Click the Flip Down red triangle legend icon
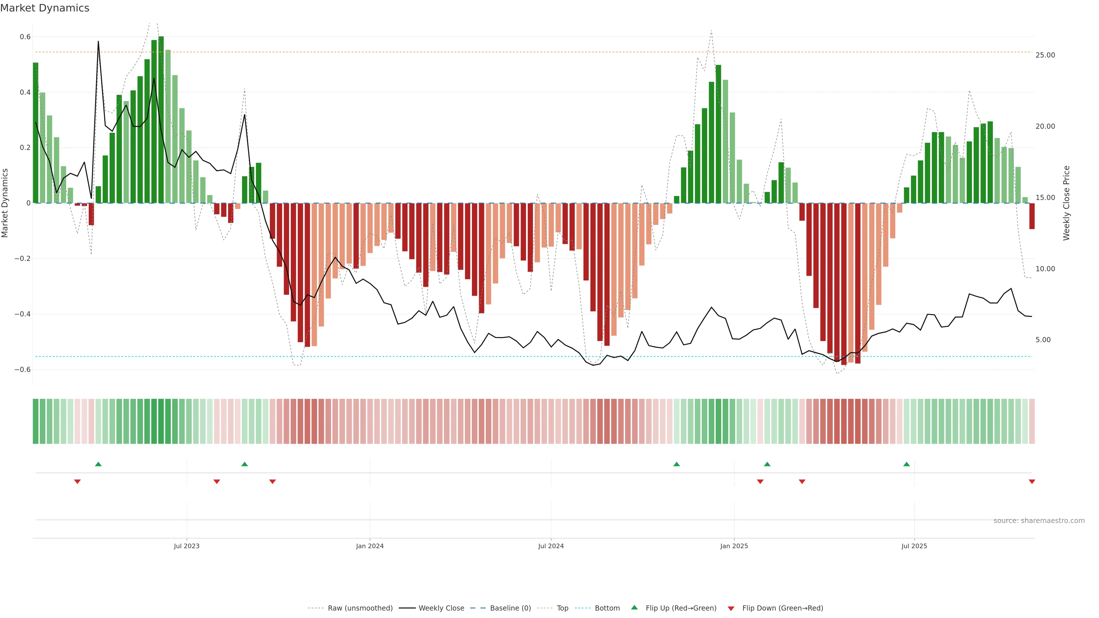This screenshot has width=1099, height=618. pos(731,609)
